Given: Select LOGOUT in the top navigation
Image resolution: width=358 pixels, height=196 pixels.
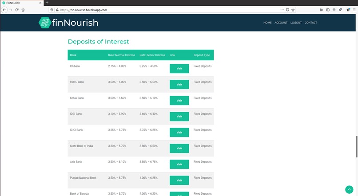Looking at the screenshot, I should tap(296, 23).
